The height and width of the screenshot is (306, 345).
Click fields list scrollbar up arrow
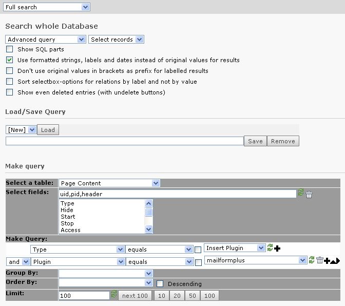coord(149,203)
